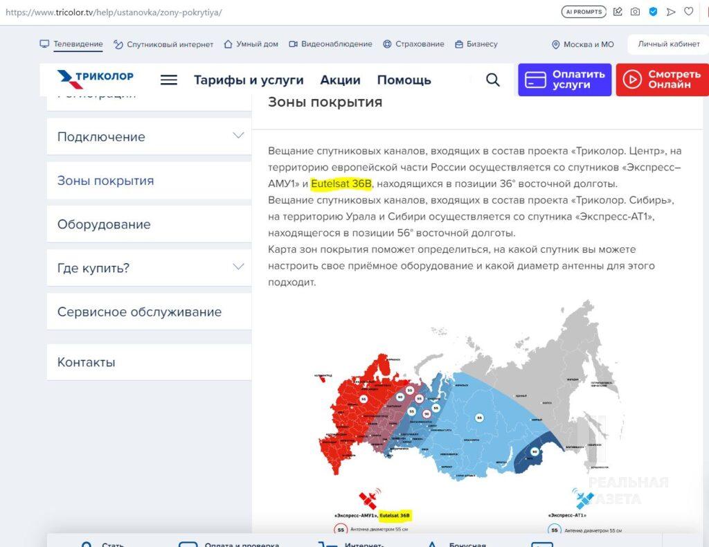Viewport: 709px width, 547px height.
Task: Click the blue shield protection icon
Action: pyautogui.click(x=653, y=12)
